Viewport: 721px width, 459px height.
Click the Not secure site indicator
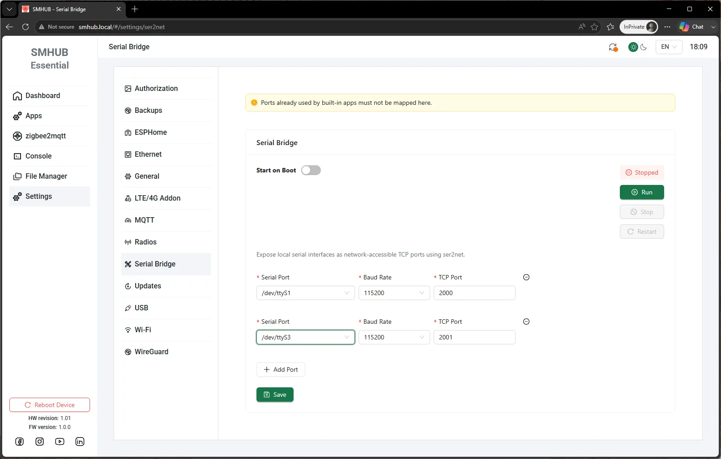pyautogui.click(x=57, y=27)
